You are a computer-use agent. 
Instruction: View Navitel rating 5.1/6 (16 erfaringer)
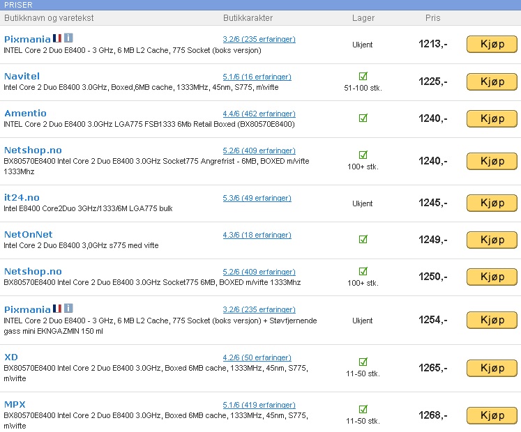point(257,77)
